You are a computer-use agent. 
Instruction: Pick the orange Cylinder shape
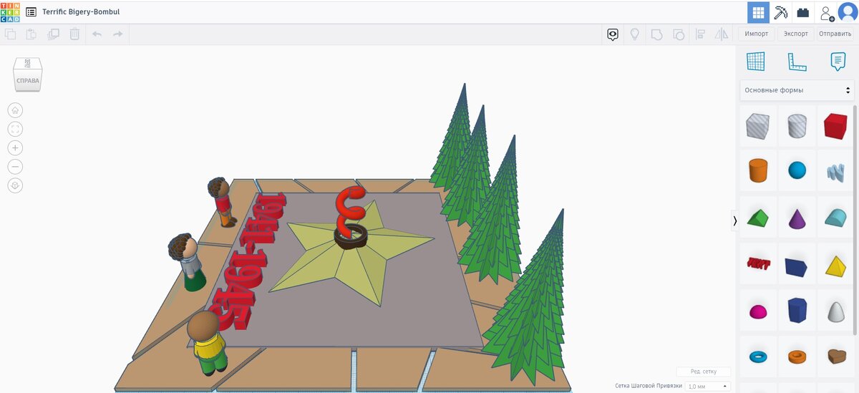(x=757, y=170)
